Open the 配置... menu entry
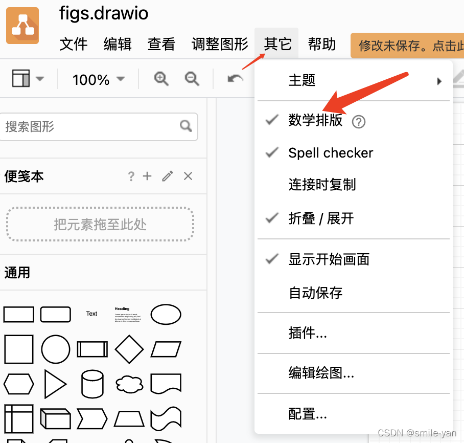The image size is (464, 443). (353, 414)
